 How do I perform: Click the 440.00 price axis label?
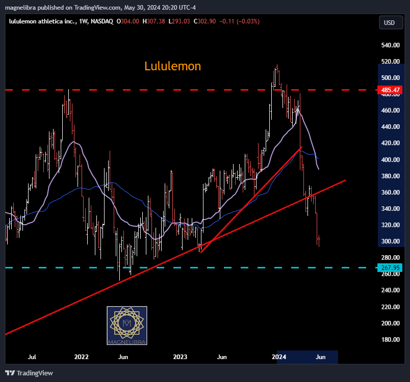(x=391, y=127)
